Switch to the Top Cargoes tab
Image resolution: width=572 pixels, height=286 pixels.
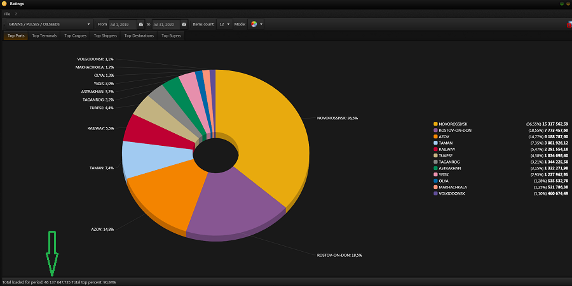(76, 36)
